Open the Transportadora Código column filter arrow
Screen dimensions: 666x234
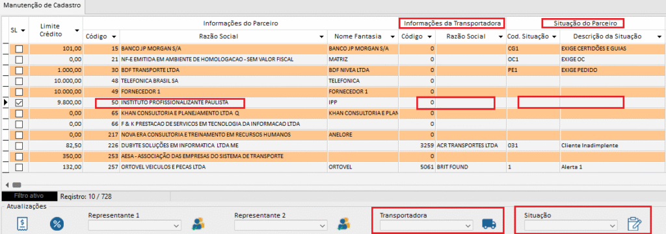(430, 37)
